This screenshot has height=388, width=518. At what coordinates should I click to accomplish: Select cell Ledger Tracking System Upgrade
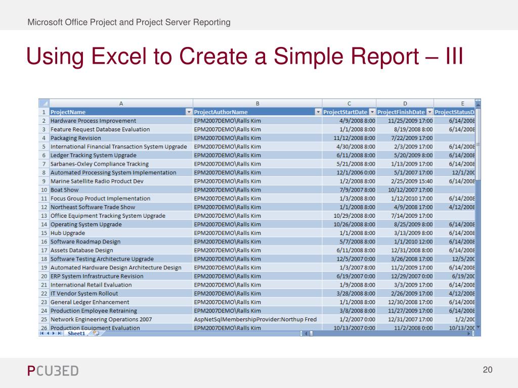[121, 155]
